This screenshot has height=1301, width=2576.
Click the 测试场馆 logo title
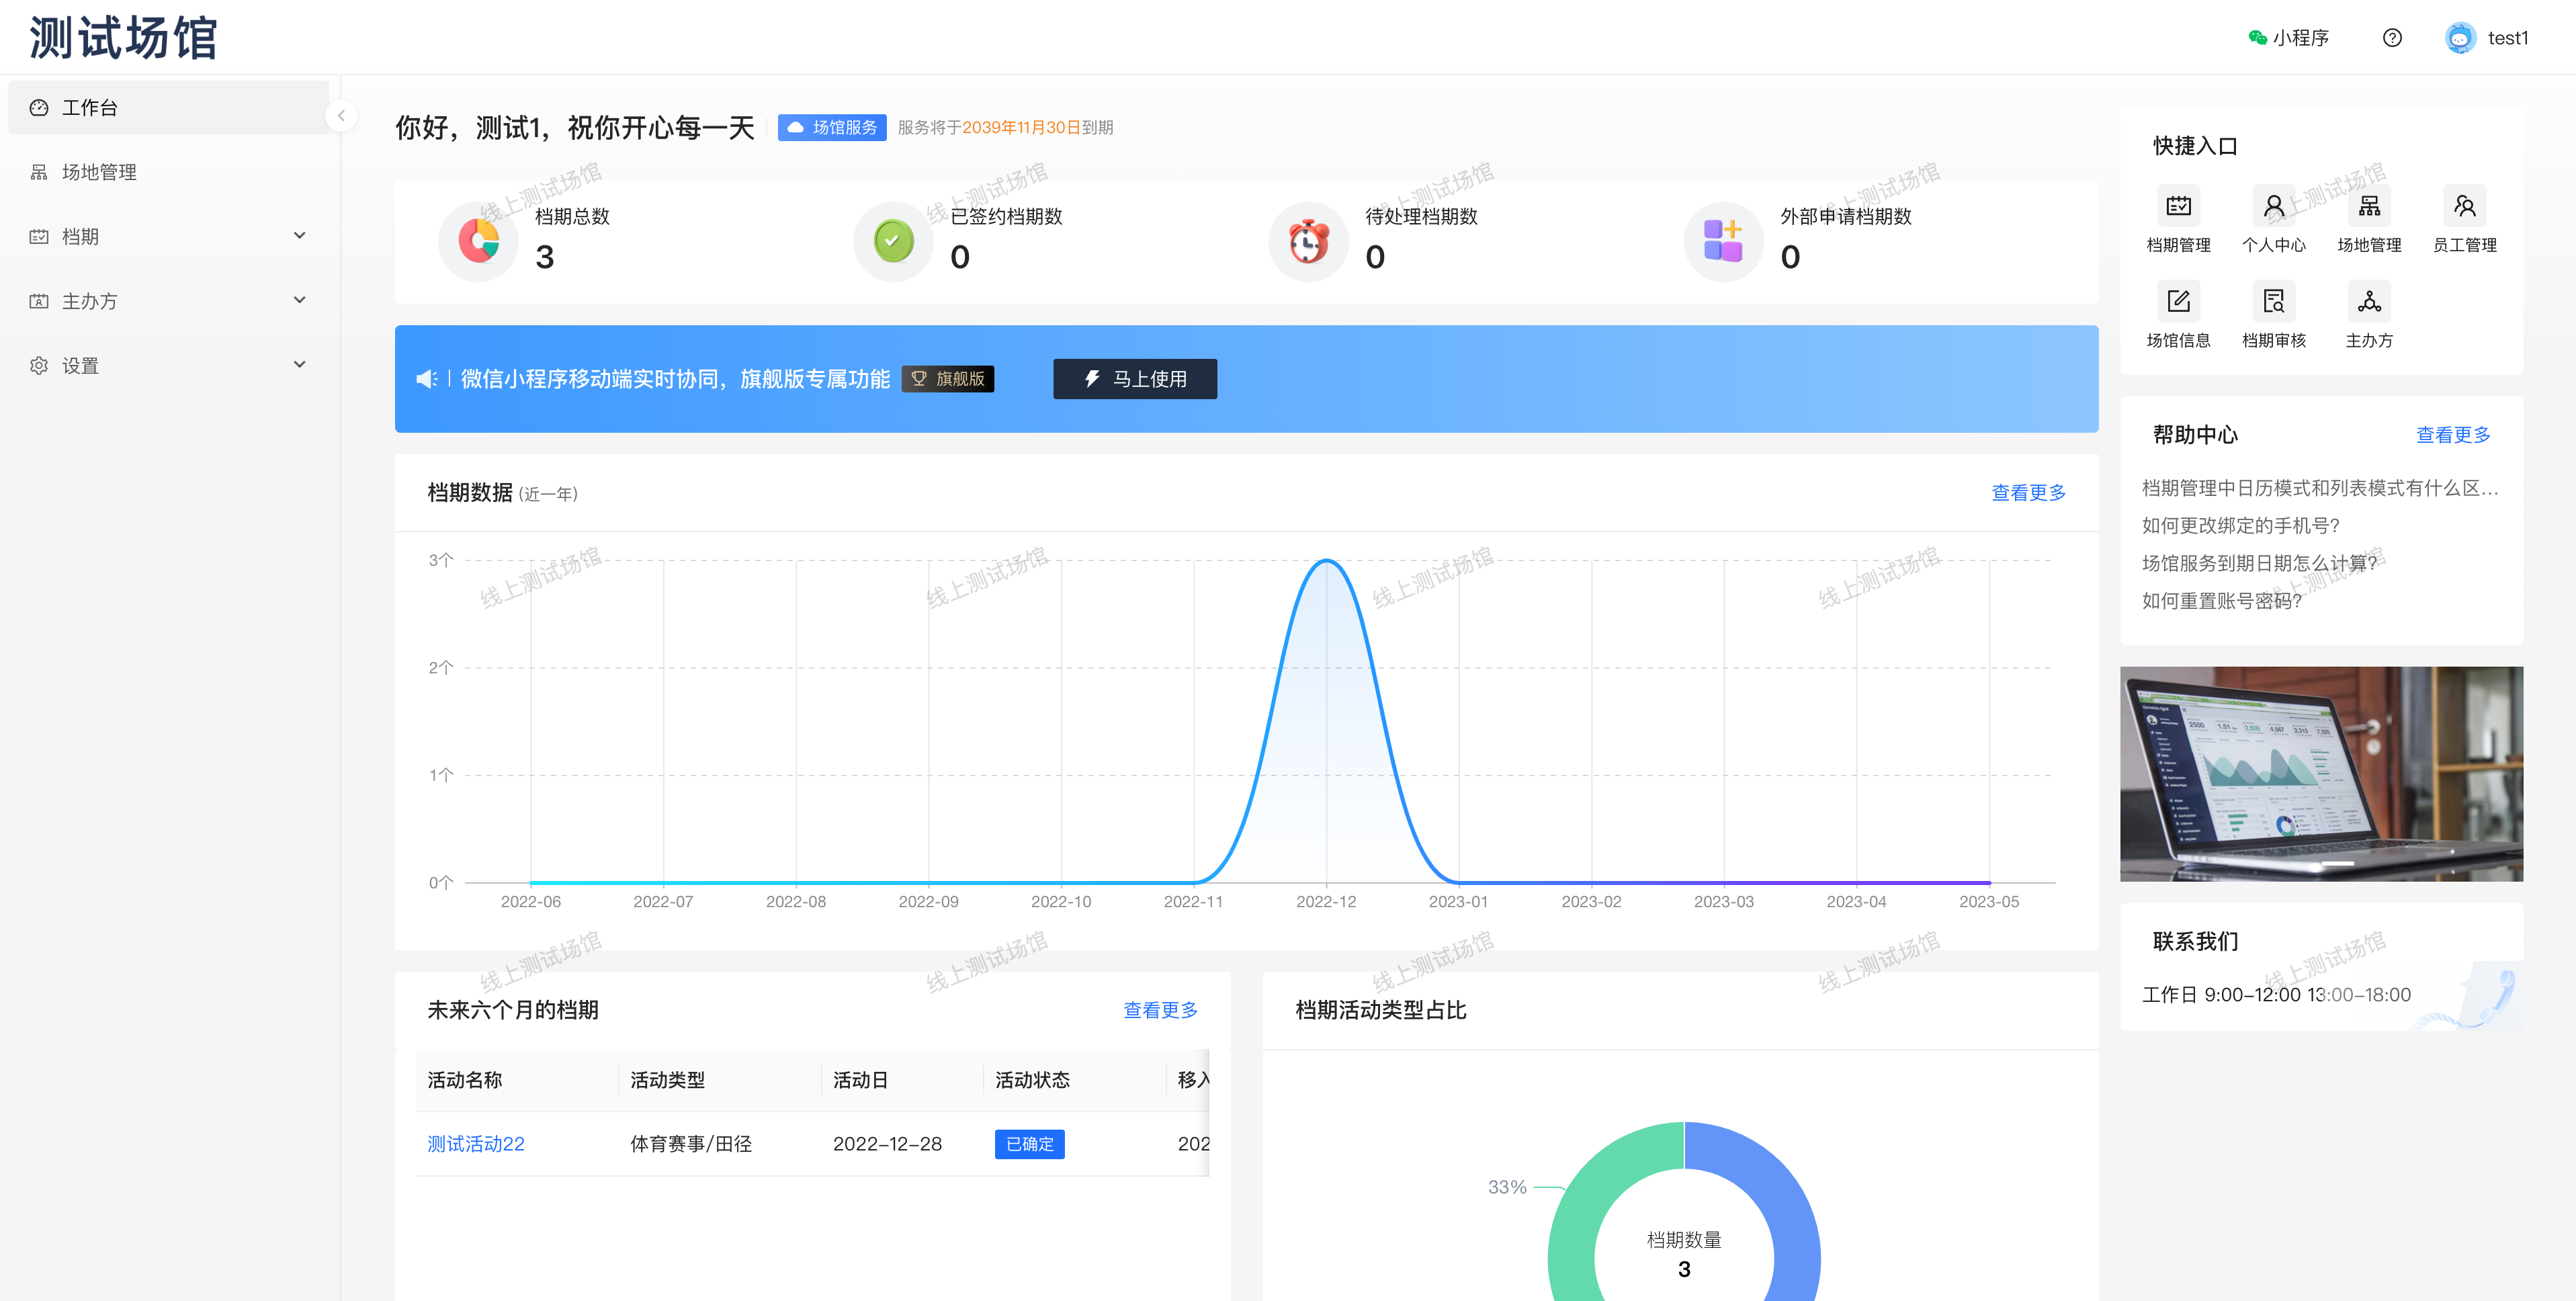pyautogui.click(x=123, y=38)
